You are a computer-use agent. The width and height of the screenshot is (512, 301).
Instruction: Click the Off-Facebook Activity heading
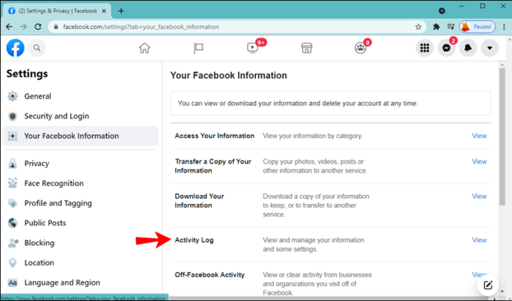tap(210, 275)
